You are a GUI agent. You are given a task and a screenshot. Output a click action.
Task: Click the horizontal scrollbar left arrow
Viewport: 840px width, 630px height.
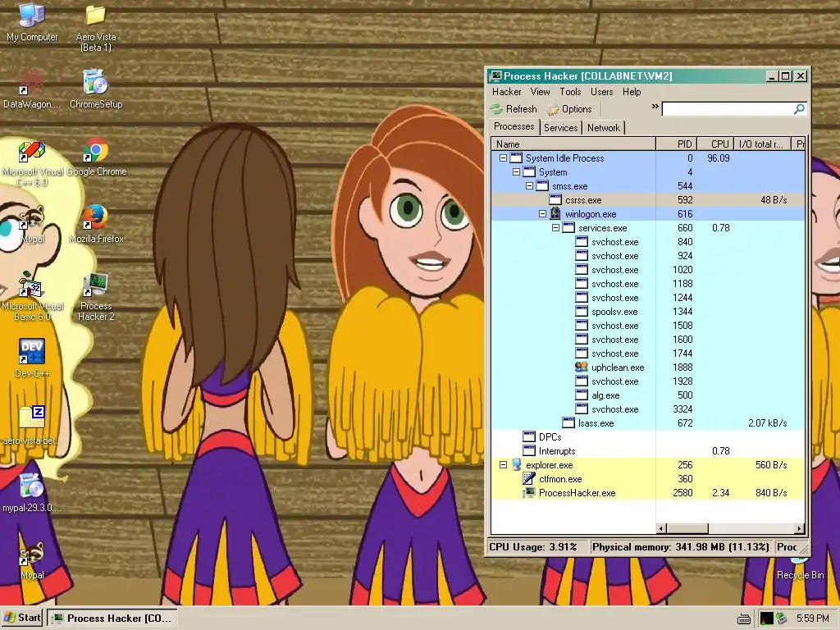point(661,528)
